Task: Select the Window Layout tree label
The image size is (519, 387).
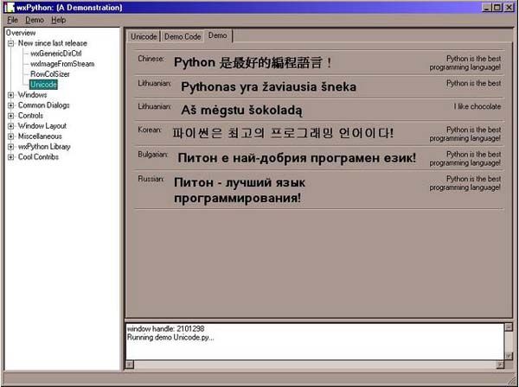Action: [42, 126]
